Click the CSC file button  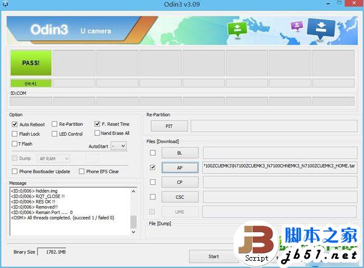point(180,197)
